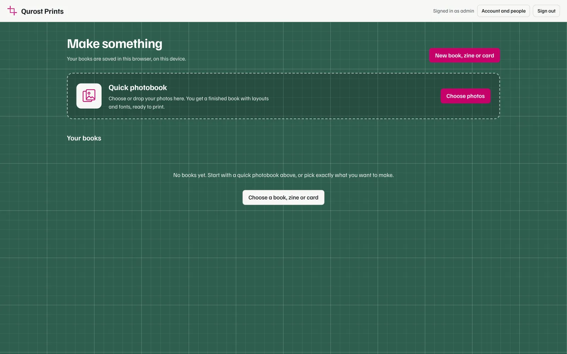Click the 'No books yet' empty message
Image resolution: width=567 pixels, height=354 pixels.
(283, 175)
